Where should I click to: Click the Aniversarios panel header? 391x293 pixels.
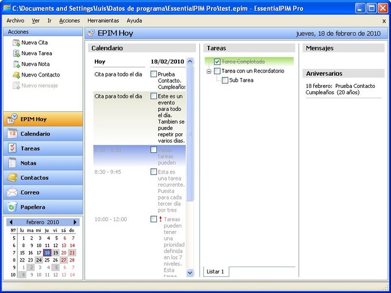[x=343, y=74]
